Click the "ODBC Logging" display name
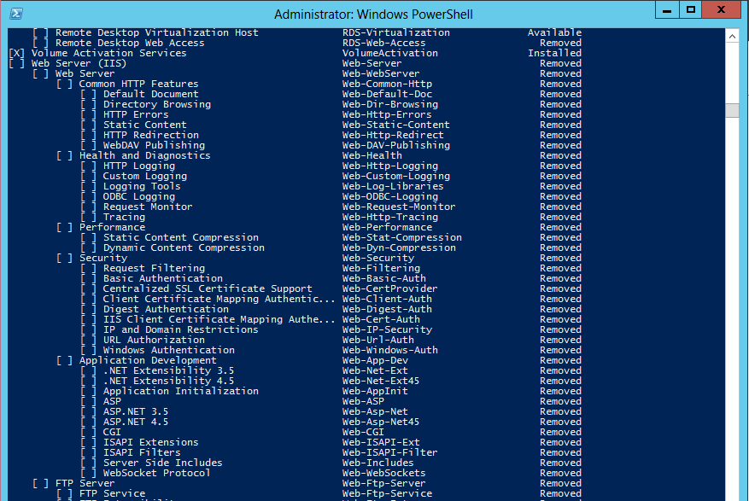The image size is (749, 501). (x=139, y=196)
